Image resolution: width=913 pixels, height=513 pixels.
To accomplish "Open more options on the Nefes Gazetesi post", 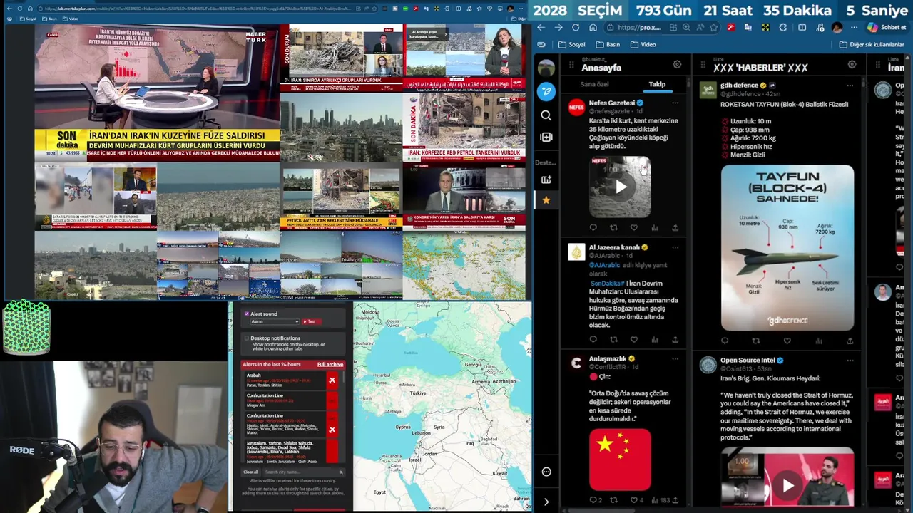I will coord(675,103).
